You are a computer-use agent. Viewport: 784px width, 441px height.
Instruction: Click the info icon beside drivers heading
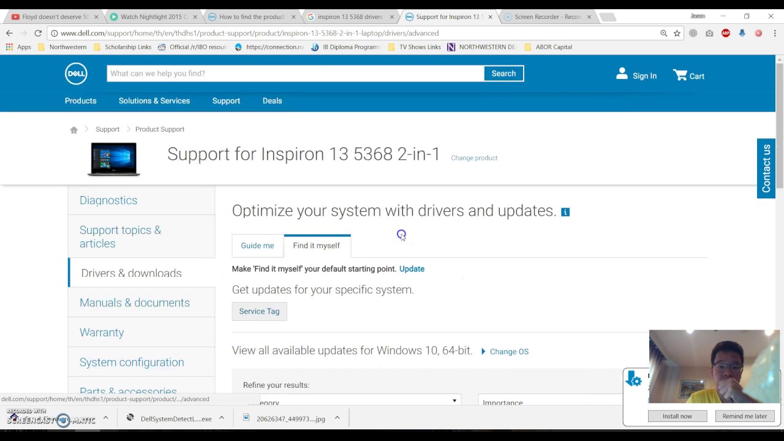pyautogui.click(x=565, y=212)
